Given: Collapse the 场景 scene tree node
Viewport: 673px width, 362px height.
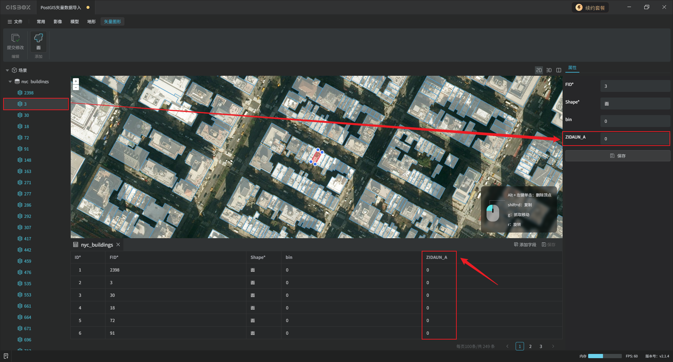Looking at the screenshot, I should click(7, 71).
